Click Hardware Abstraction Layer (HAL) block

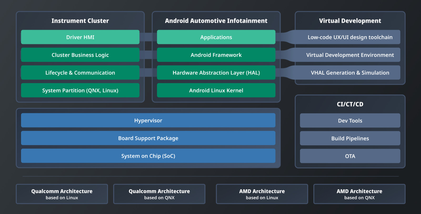[x=216, y=73]
